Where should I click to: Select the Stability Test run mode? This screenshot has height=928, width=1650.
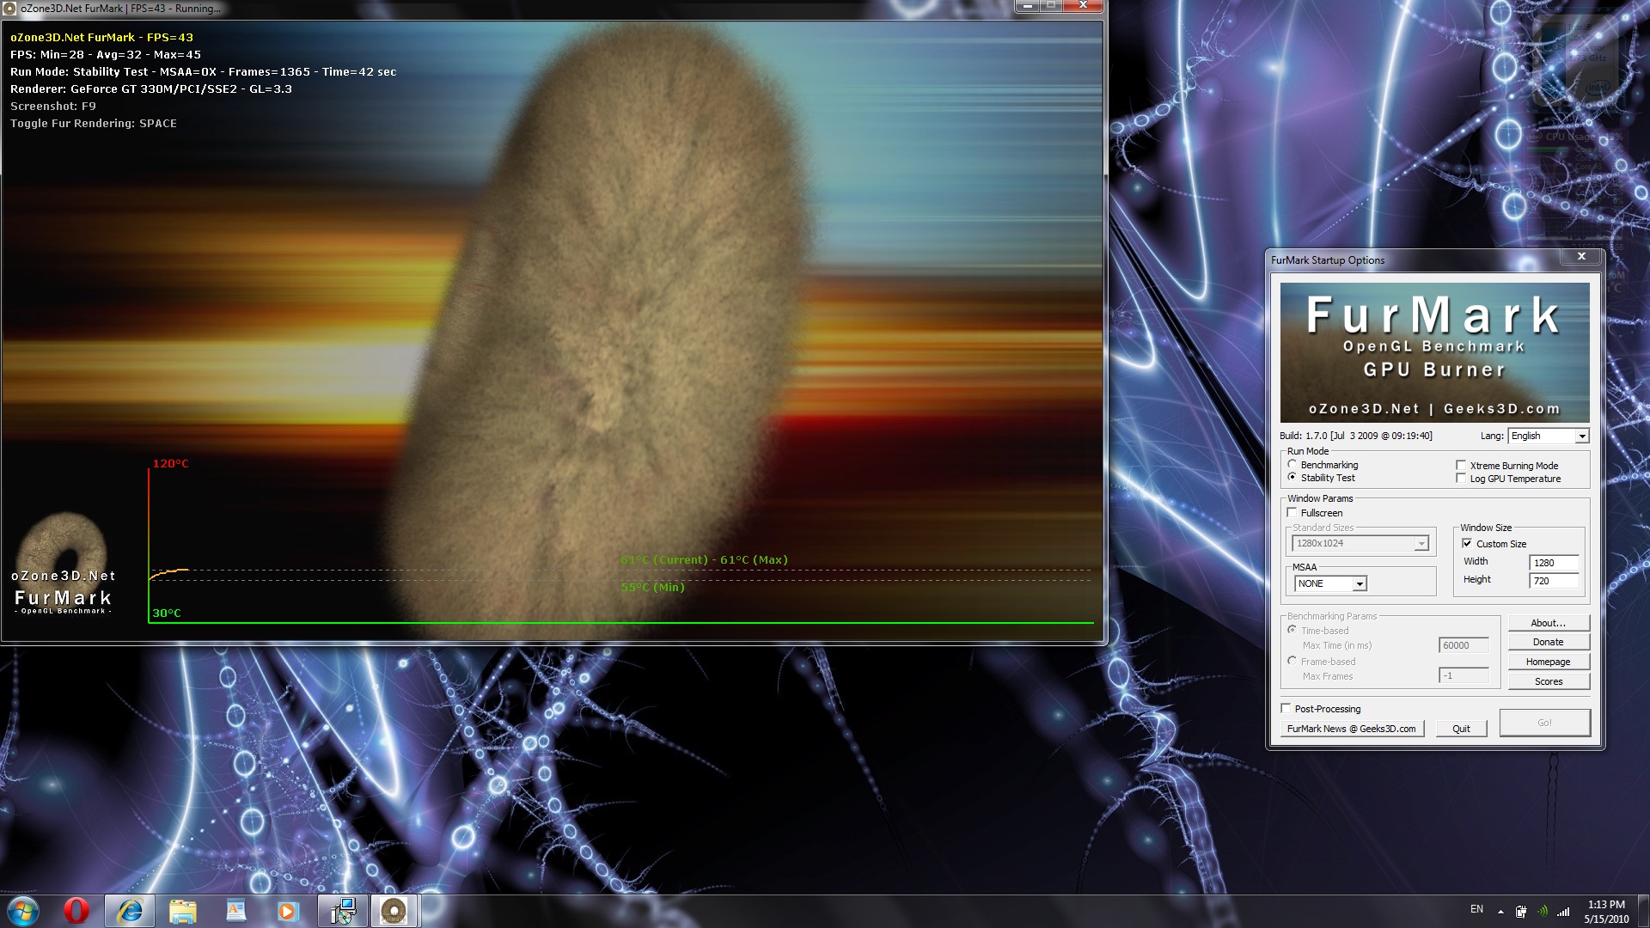click(1292, 478)
